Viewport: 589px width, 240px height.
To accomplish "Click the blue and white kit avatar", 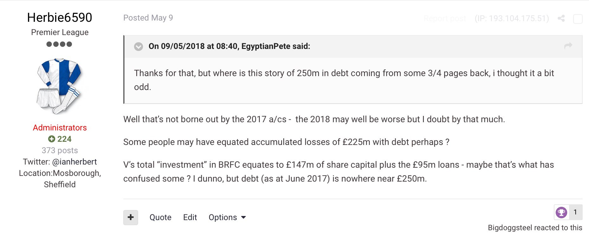I will [x=60, y=86].
